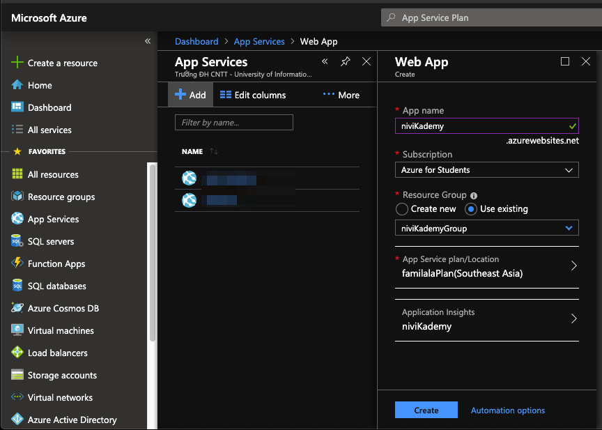
Task: Open Virtual machines menu item
Action: (61, 330)
